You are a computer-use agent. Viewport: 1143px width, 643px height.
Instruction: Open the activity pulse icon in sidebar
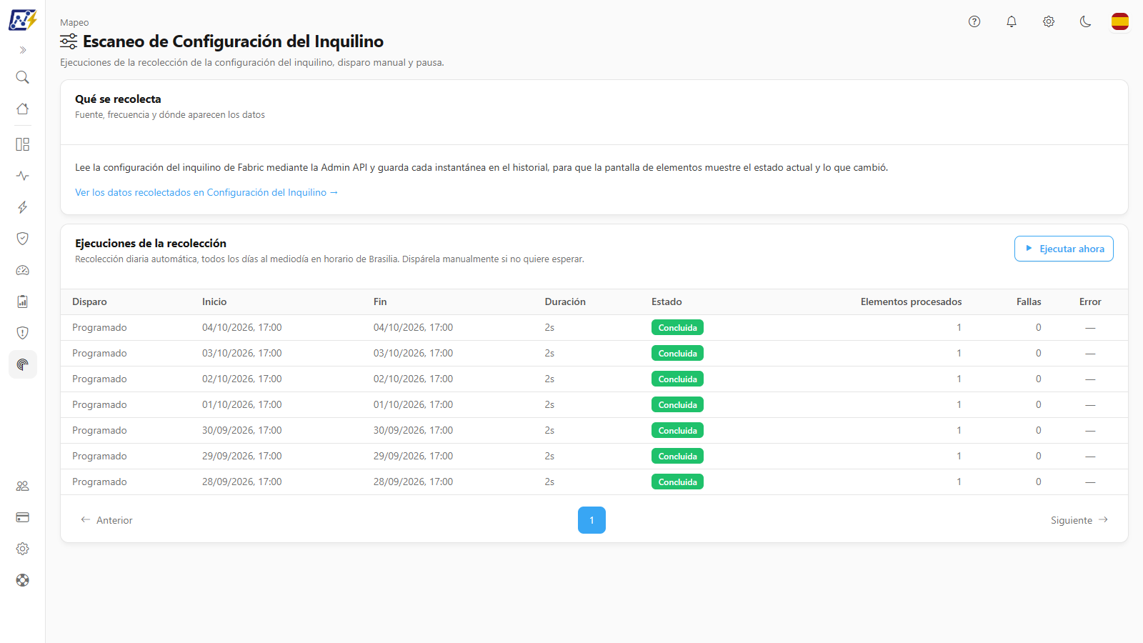click(x=23, y=176)
